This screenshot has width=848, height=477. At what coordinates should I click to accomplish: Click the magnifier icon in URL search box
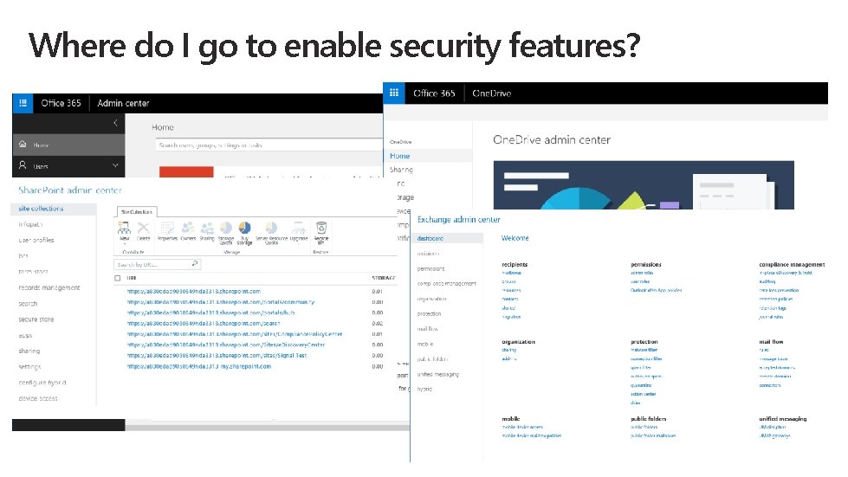coord(195,264)
